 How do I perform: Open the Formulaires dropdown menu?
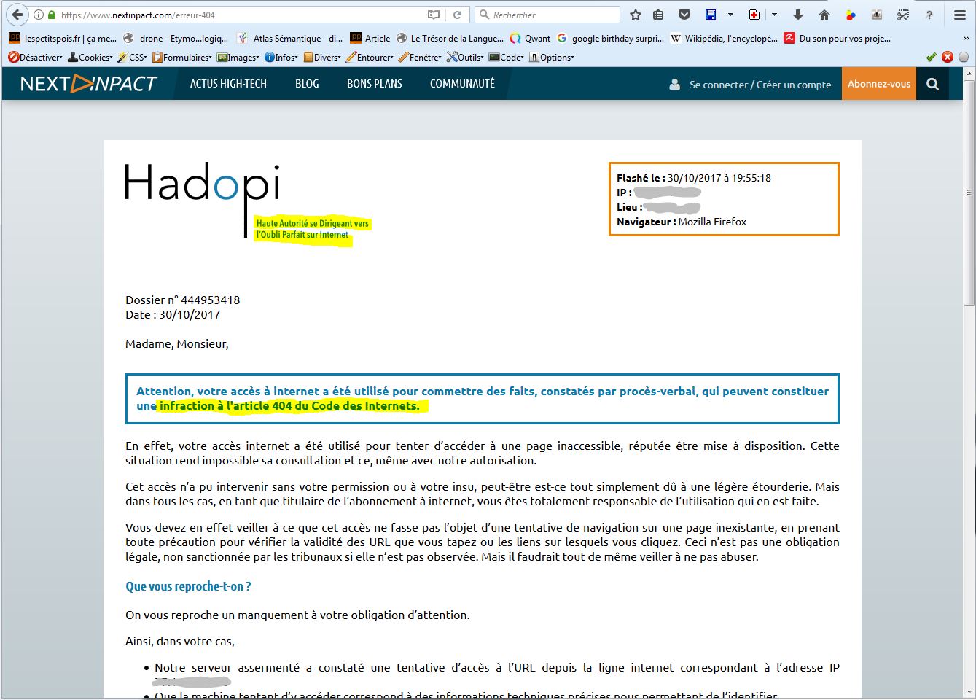tap(181, 57)
